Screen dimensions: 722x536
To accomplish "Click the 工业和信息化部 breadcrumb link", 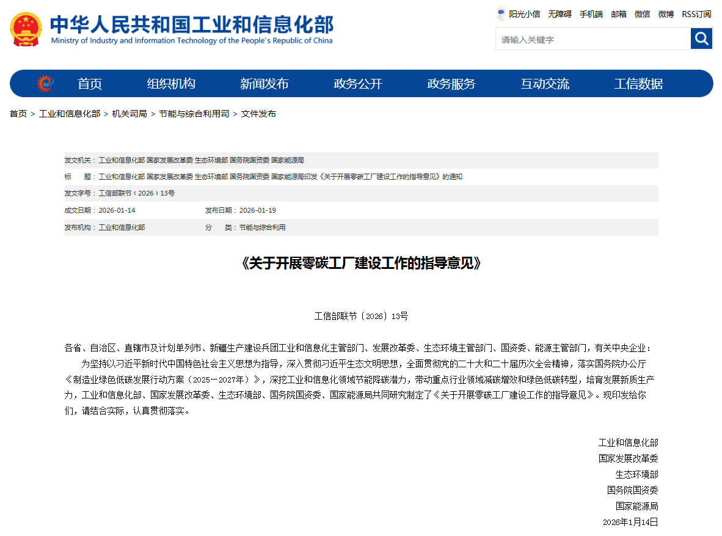I will (x=70, y=113).
